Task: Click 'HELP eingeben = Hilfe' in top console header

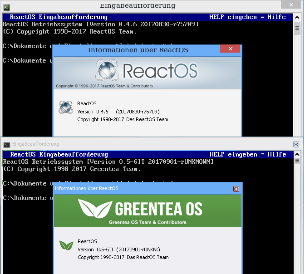Action: point(247,17)
